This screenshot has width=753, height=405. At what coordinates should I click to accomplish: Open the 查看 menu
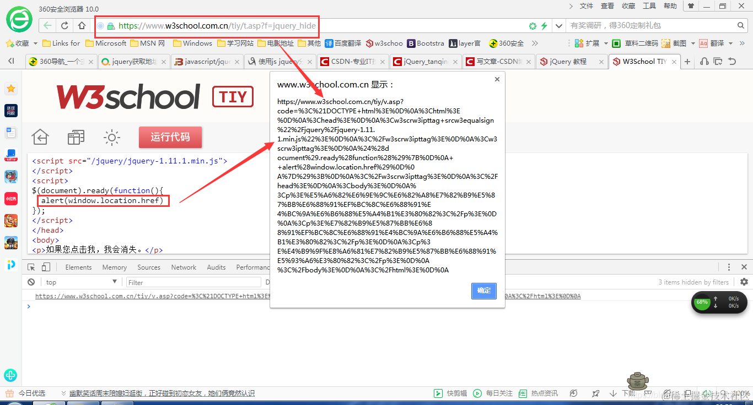click(607, 6)
